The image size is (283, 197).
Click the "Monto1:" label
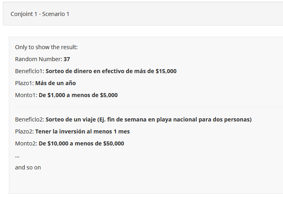26,95
